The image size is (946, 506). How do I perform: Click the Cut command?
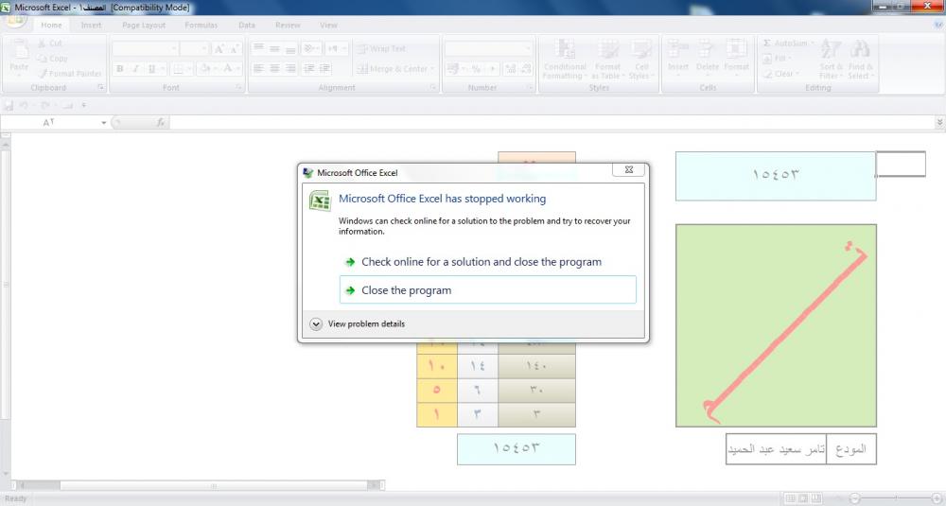[50, 44]
